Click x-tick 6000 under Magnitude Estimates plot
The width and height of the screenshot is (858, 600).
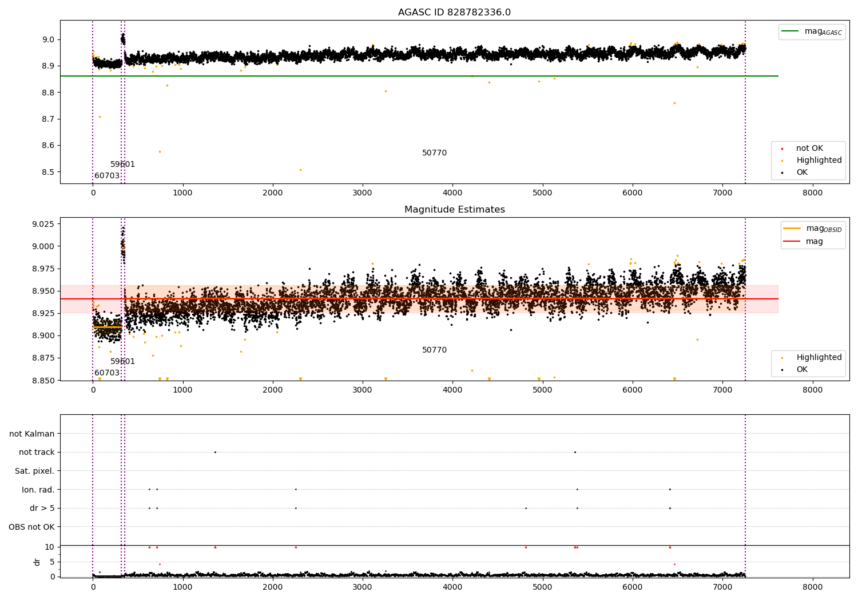pos(633,390)
